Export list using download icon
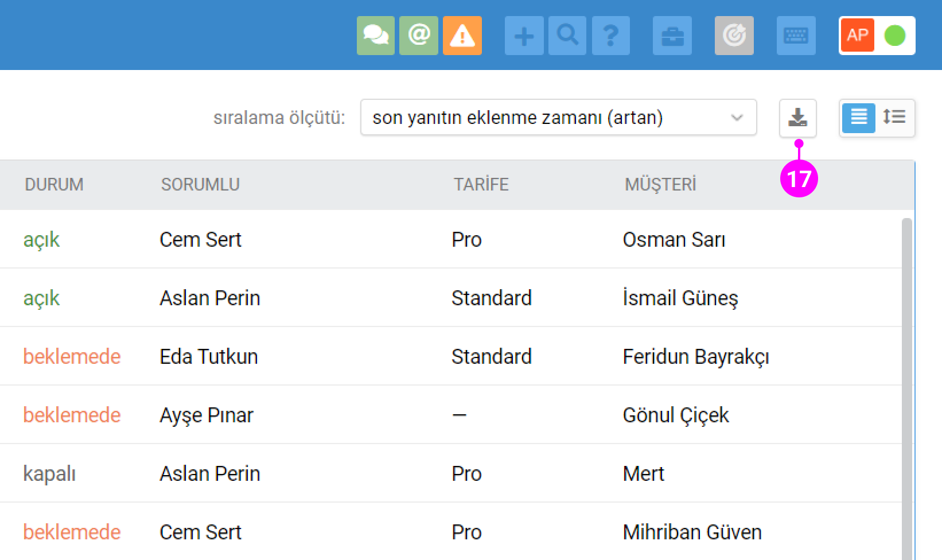The image size is (942, 560). (x=797, y=118)
